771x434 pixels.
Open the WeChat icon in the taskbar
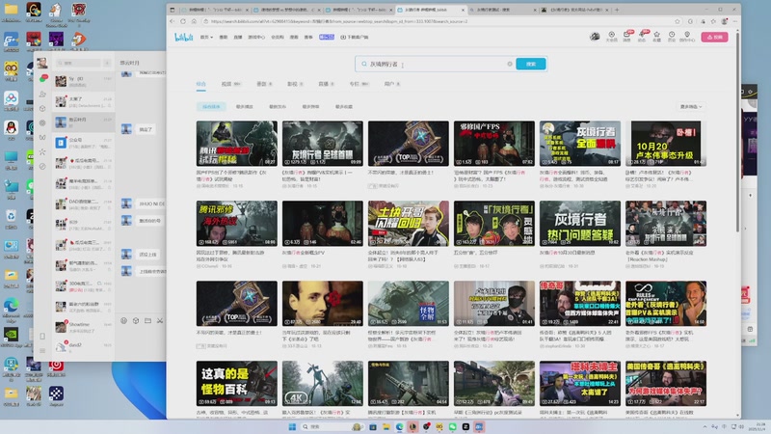[x=452, y=426]
